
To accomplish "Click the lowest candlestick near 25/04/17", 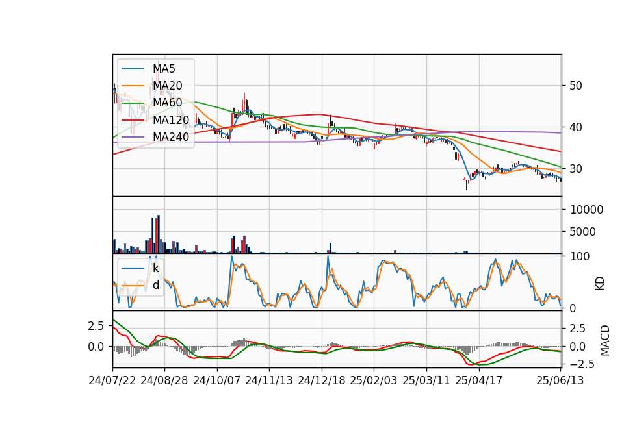I will coord(467,184).
